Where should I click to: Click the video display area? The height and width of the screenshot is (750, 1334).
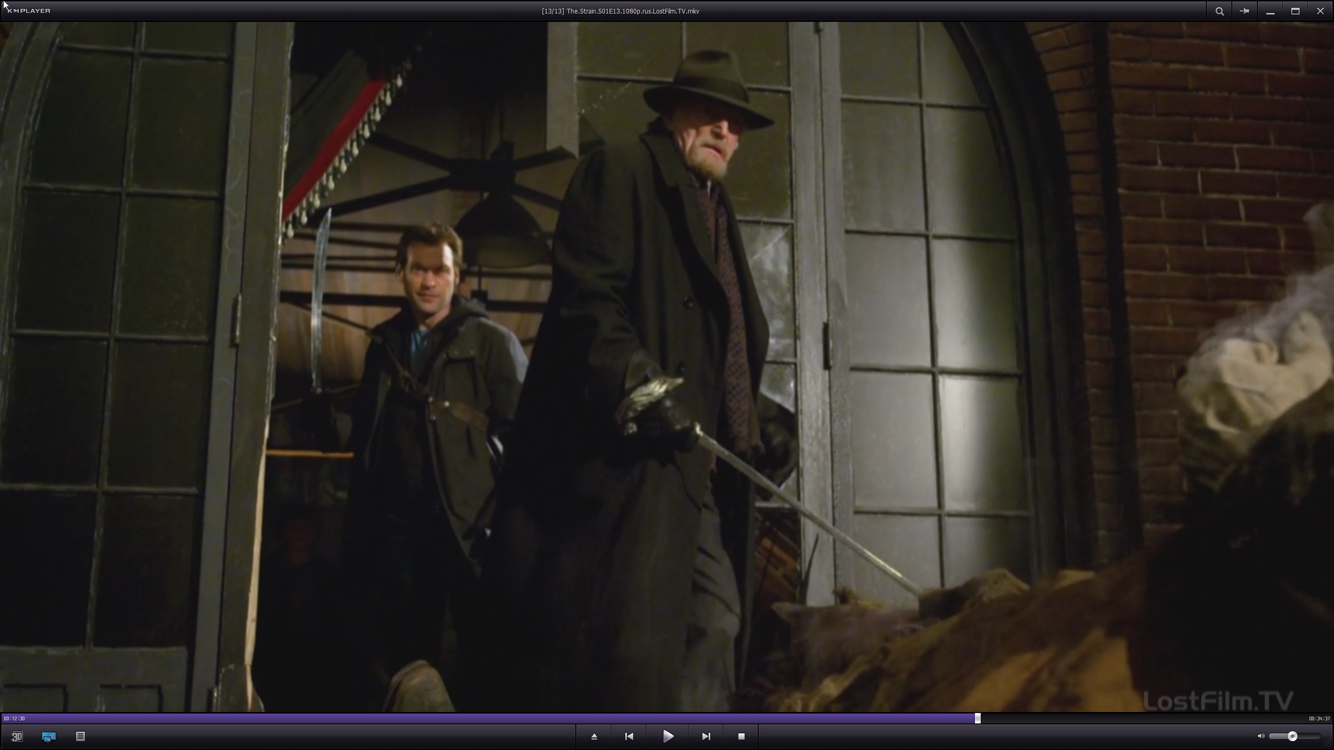point(667,367)
